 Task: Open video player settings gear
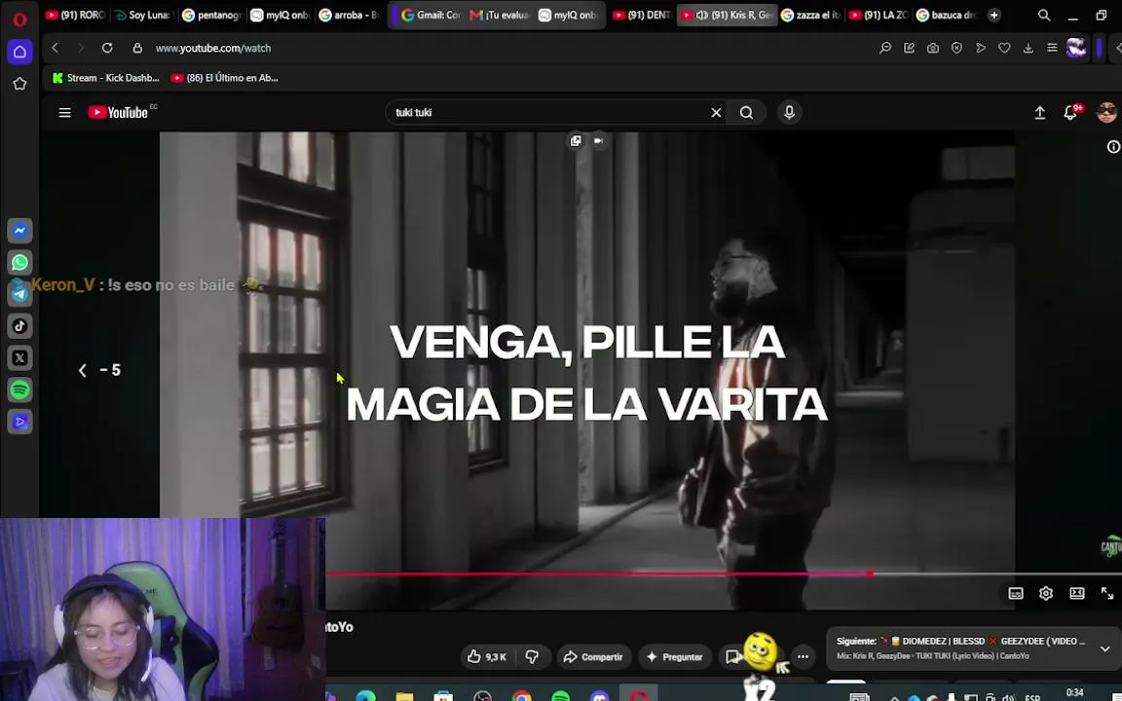coord(1046,593)
